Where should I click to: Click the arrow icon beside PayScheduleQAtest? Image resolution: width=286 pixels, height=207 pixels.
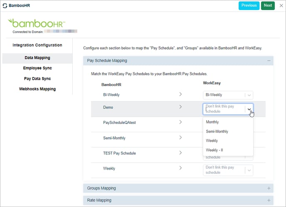pyautogui.click(x=180, y=122)
